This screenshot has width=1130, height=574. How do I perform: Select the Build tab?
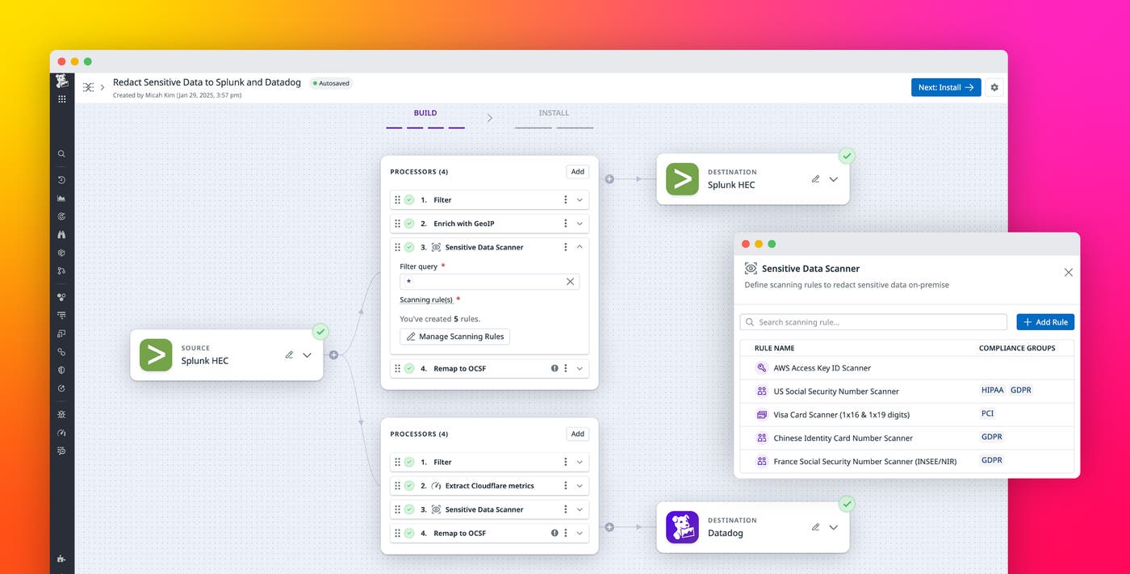point(425,112)
